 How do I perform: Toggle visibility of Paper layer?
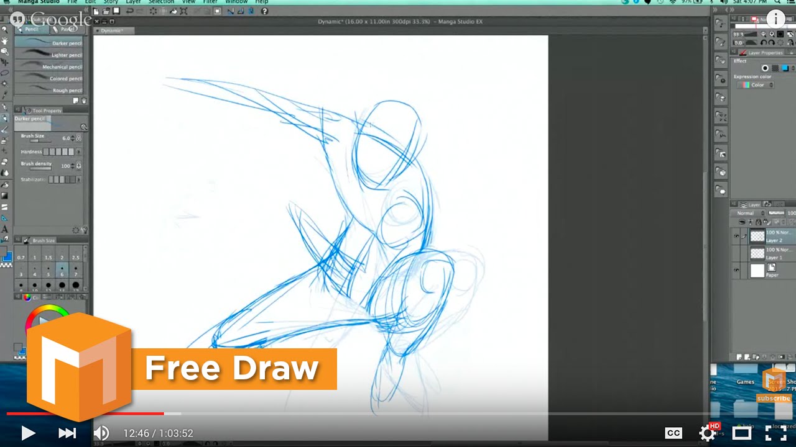[736, 271]
